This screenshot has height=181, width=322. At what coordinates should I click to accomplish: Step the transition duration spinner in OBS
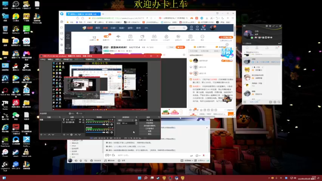(136, 123)
